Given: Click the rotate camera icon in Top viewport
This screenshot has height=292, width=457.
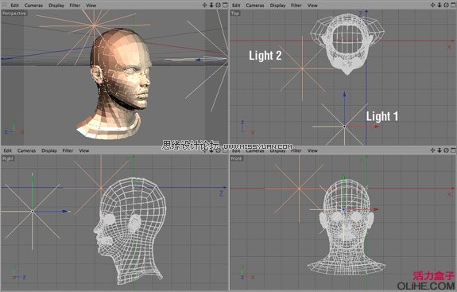Looking at the screenshot, I should point(446,5).
